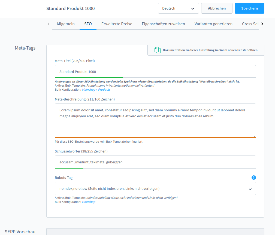The width and height of the screenshot is (275, 235).
Task: Switch to the Cross Selling tab
Action: tap(250, 24)
